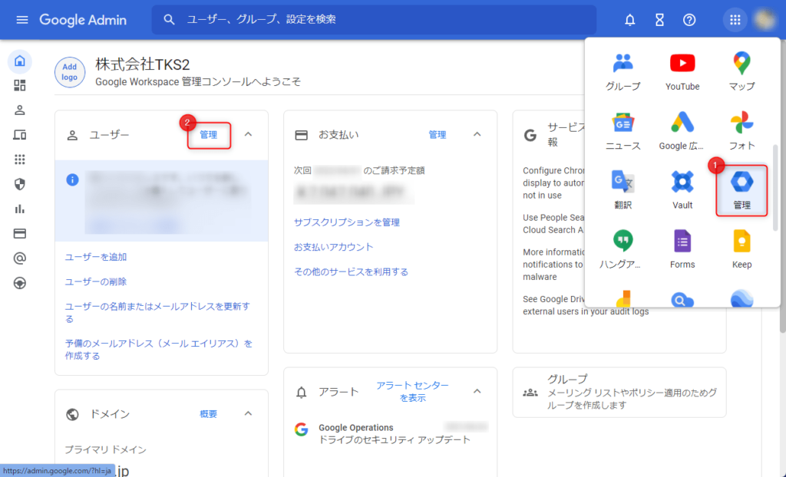Launch Vault from the apps panel
This screenshot has height=477, width=786.
pyautogui.click(x=682, y=191)
